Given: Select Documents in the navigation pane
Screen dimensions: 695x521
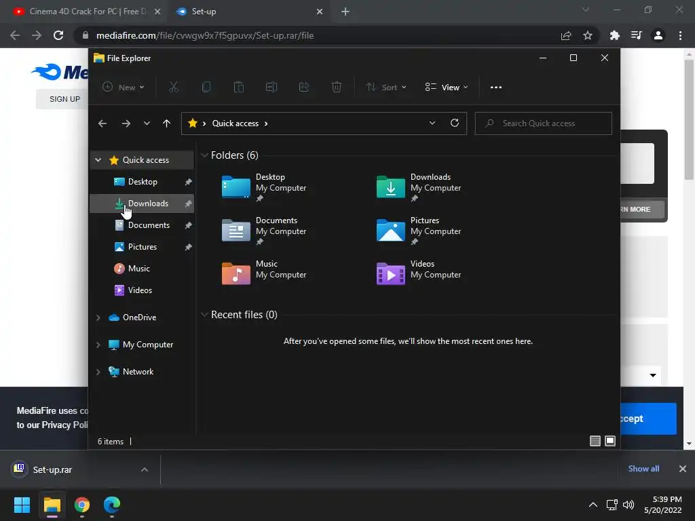Looking at the screenshot, I should pos(142,225).
